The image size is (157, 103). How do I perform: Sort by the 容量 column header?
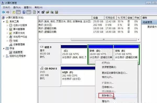[x=98, y=18]
